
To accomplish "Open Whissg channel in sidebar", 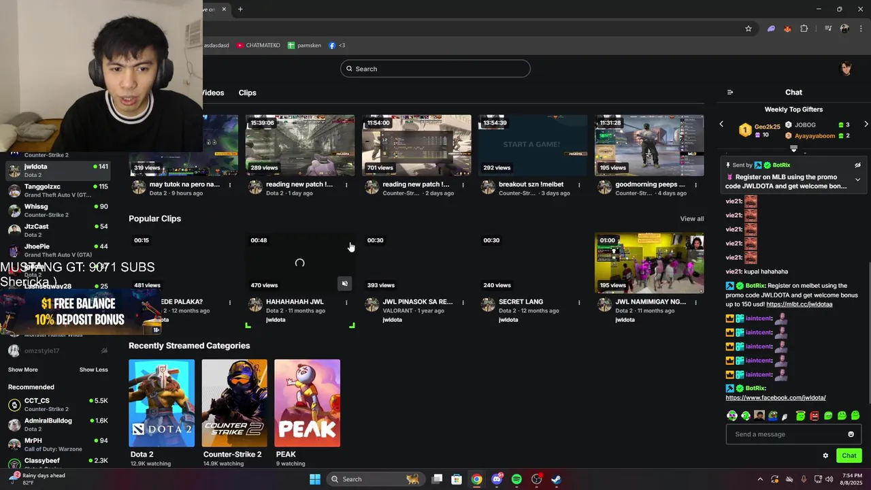I will point(58,210).
